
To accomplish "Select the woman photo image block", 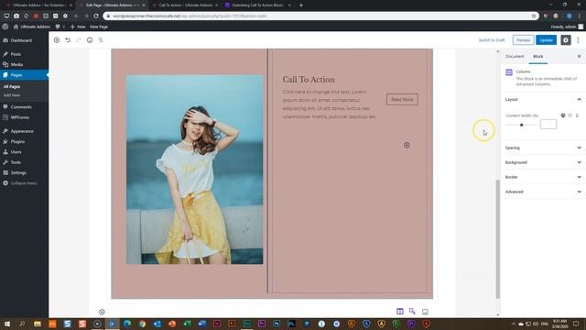I will click(194, 170).
